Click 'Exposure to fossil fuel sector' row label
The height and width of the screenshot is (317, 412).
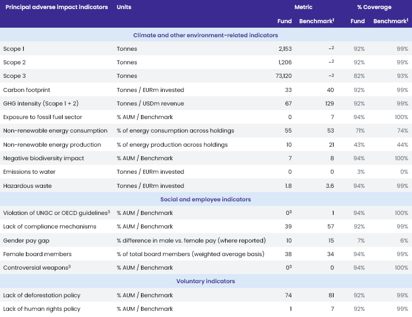point(42,117)
